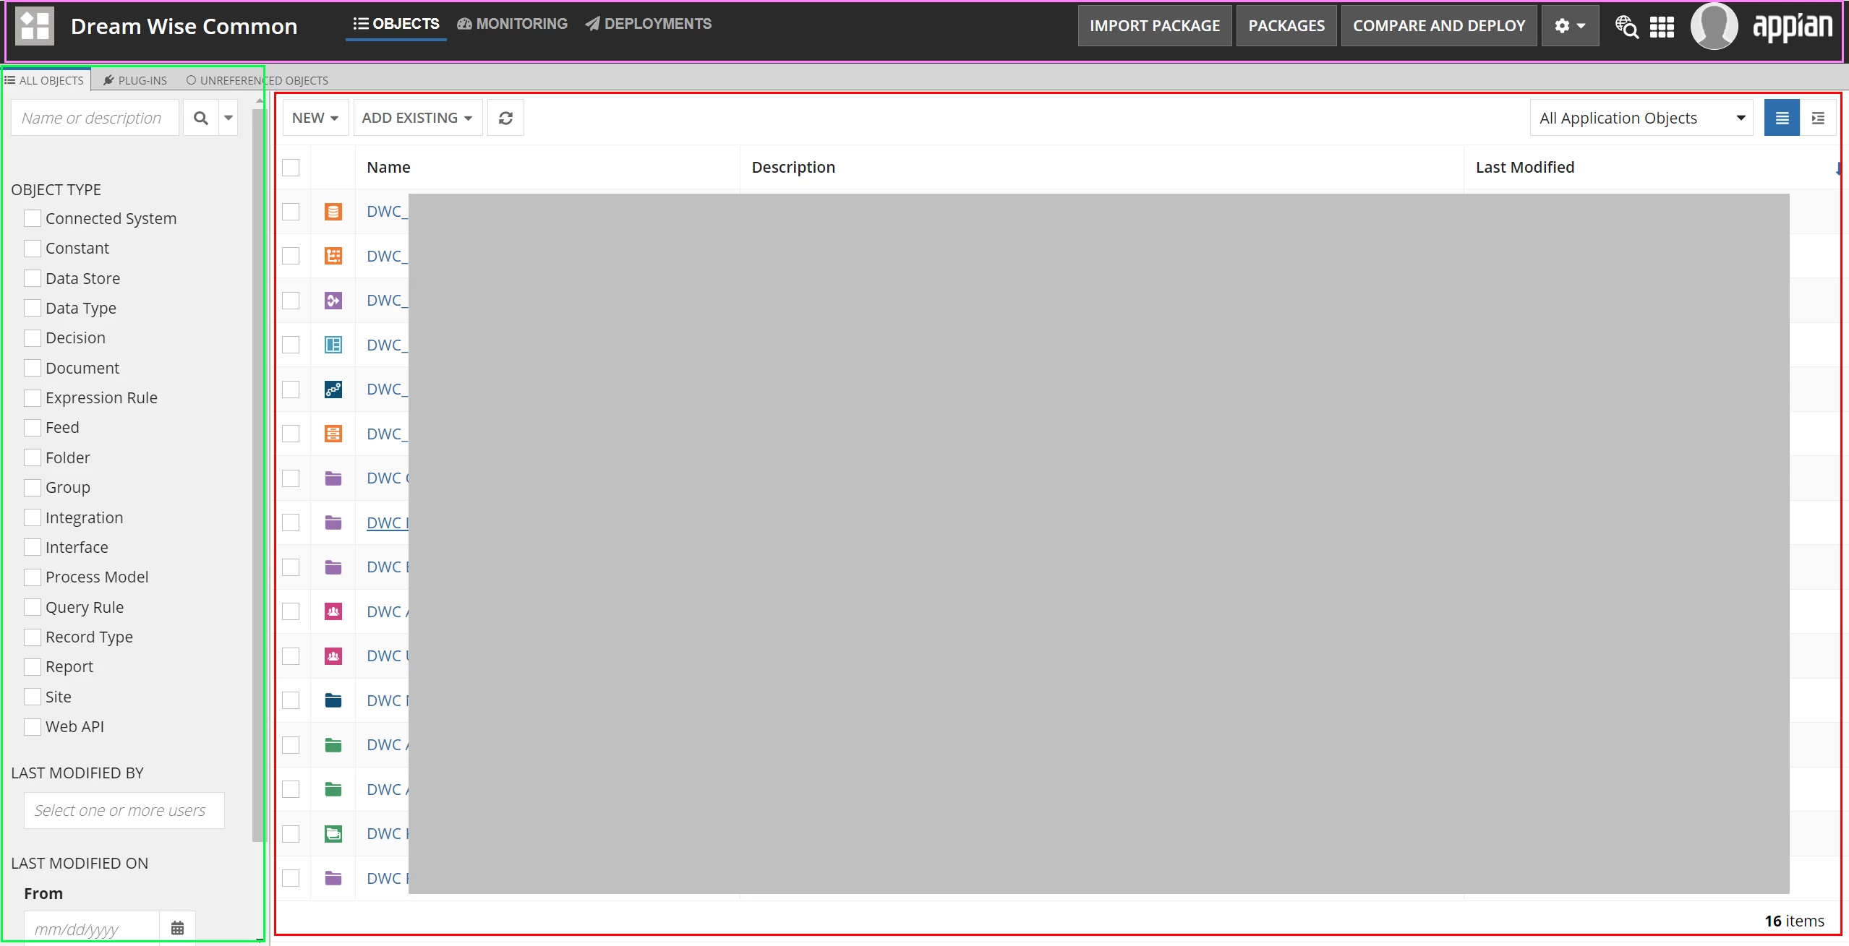Screen dimensions: 1849x946
Task: Switch to grouped tree view icon
Action: [x=1818, y=118]
